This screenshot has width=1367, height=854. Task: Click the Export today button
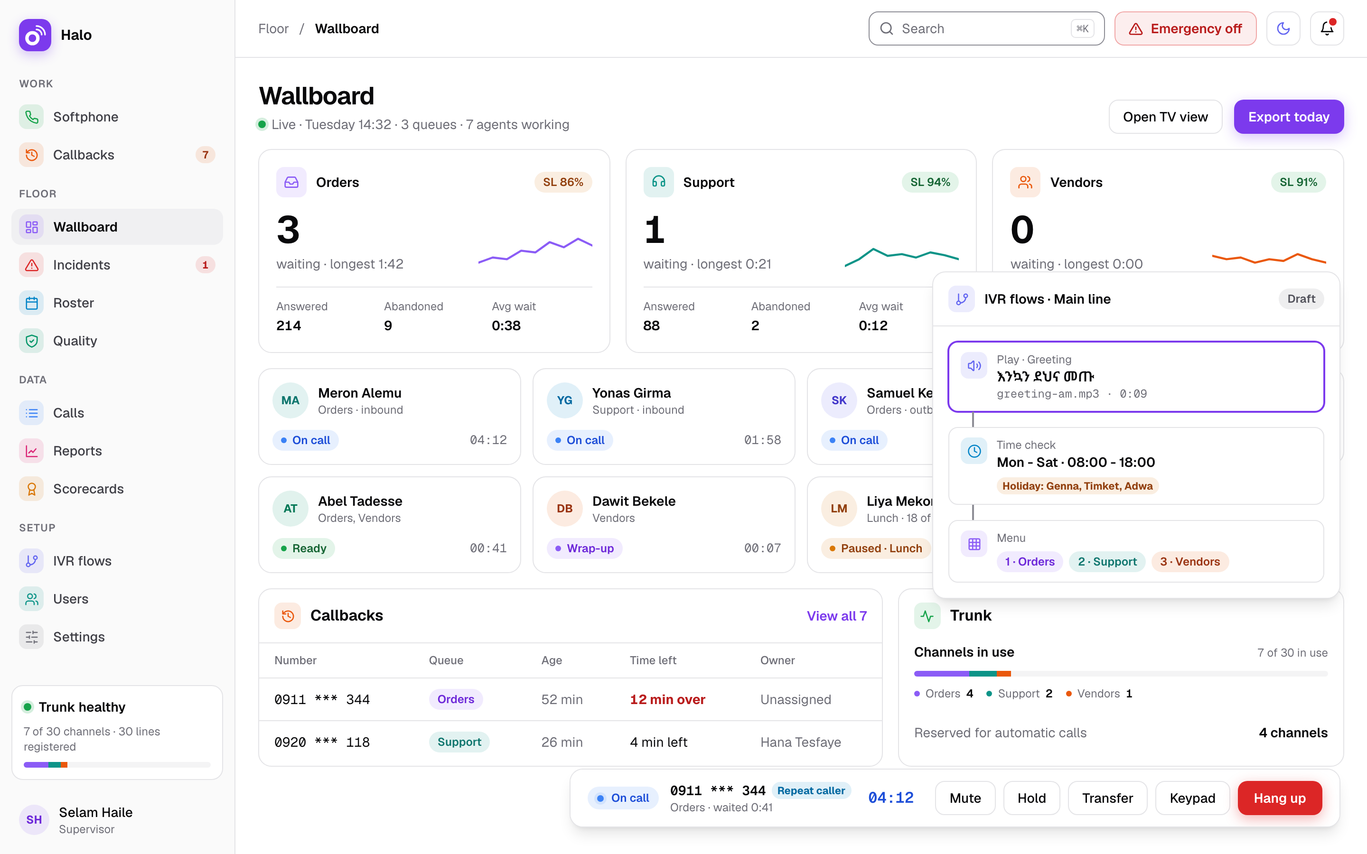(1289, 117)
